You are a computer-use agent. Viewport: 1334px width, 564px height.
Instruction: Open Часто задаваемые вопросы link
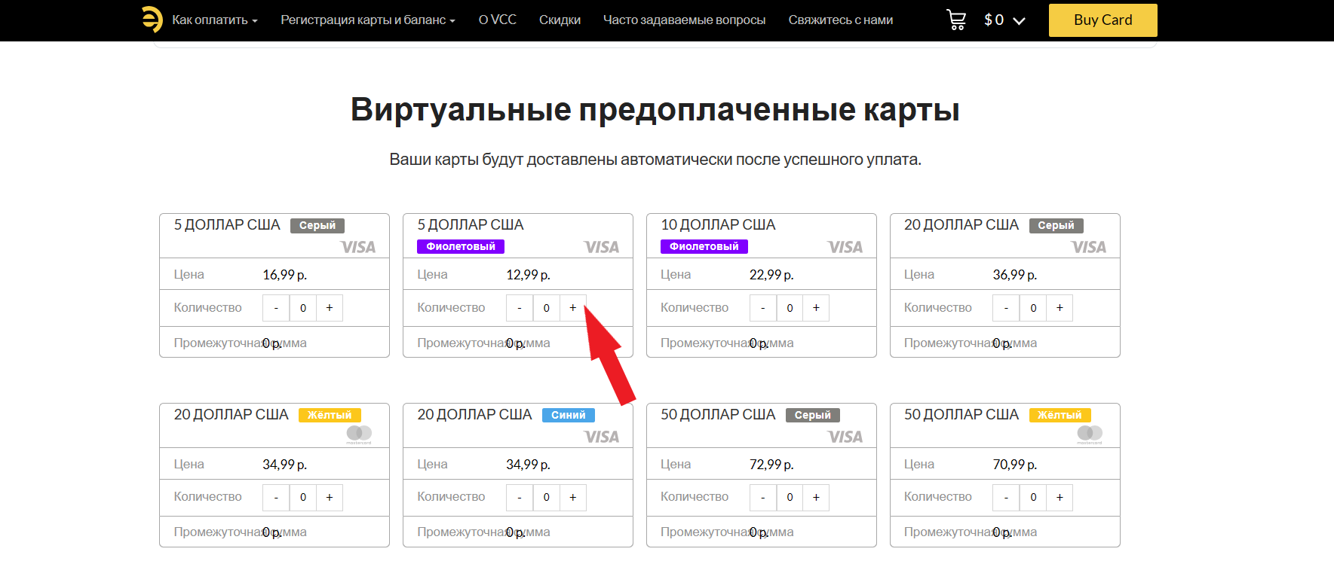tap(684, 20)
